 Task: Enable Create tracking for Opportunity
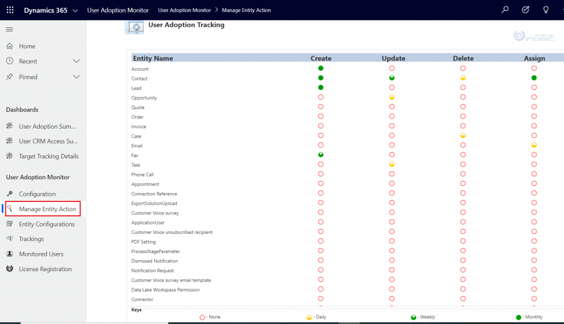[321, 97]
